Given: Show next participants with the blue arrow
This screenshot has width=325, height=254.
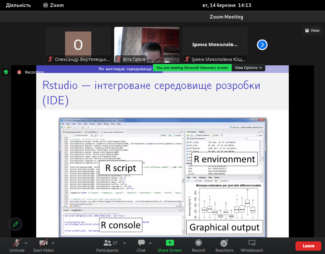Looking at the screenshot, I should [x=262, y=45].
